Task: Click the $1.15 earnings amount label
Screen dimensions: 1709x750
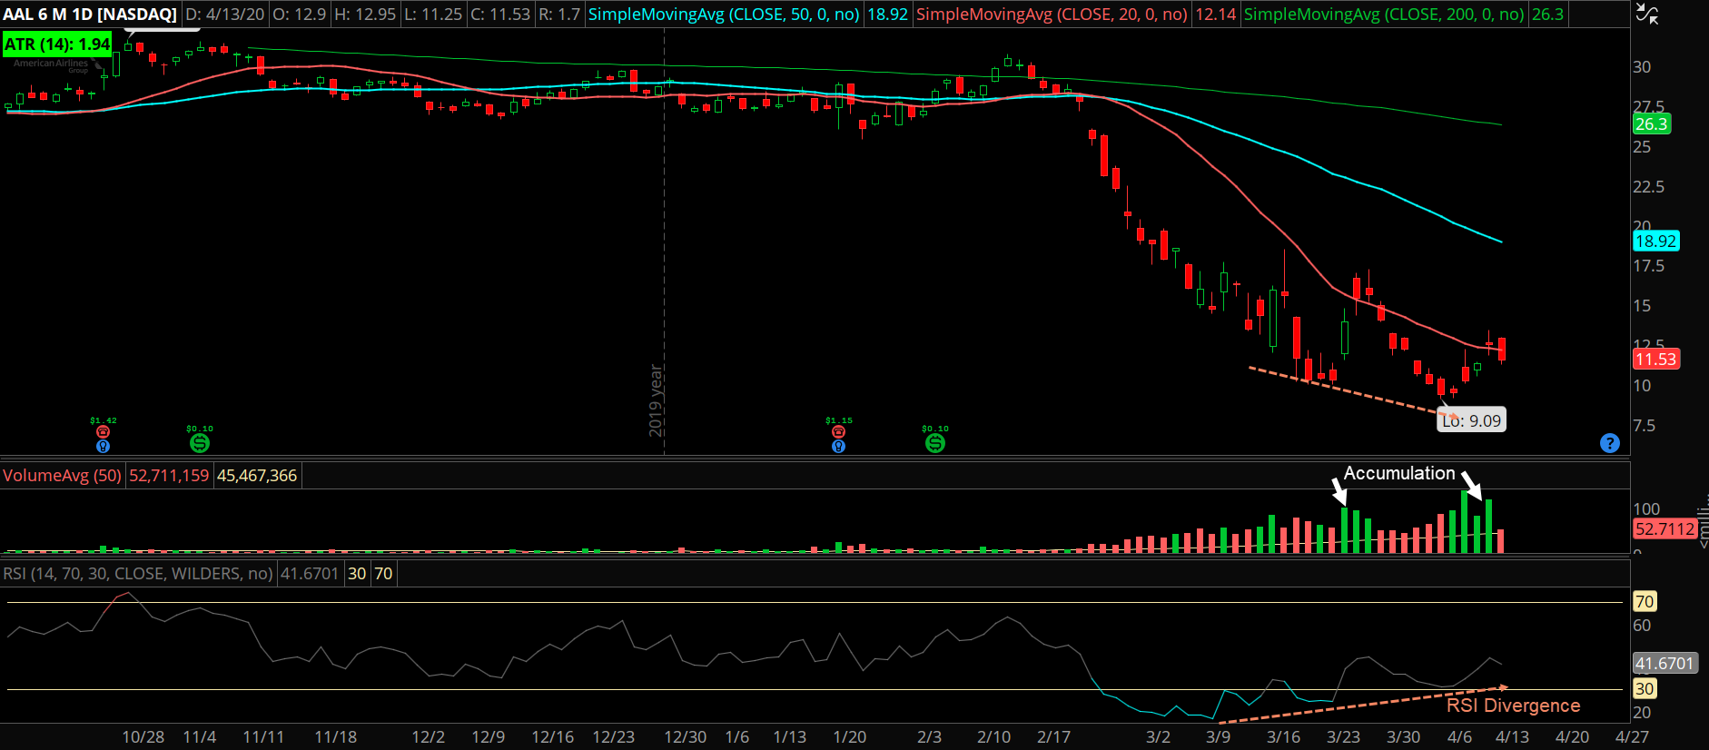Action: click(839, 420)
